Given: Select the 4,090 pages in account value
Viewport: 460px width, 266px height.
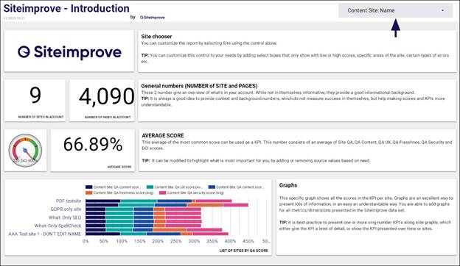Looking at the screenshot, I should click(106, 96).
